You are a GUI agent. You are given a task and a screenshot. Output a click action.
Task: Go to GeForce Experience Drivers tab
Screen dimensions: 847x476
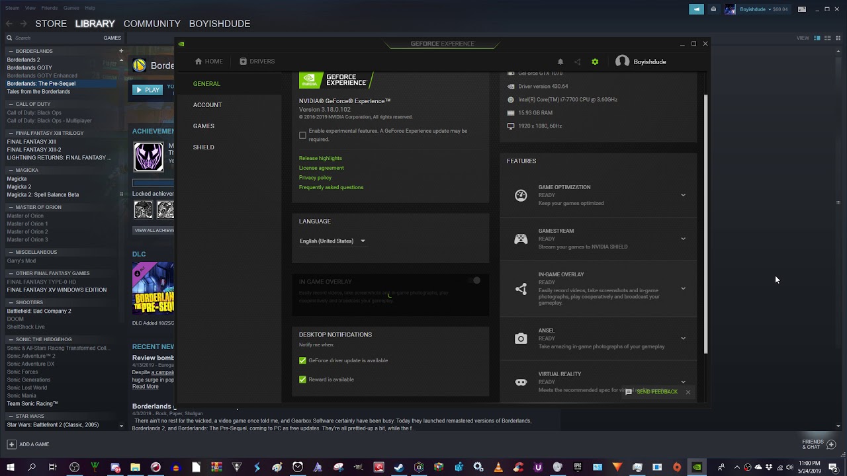pyautogui.click(x=257, y=61)
